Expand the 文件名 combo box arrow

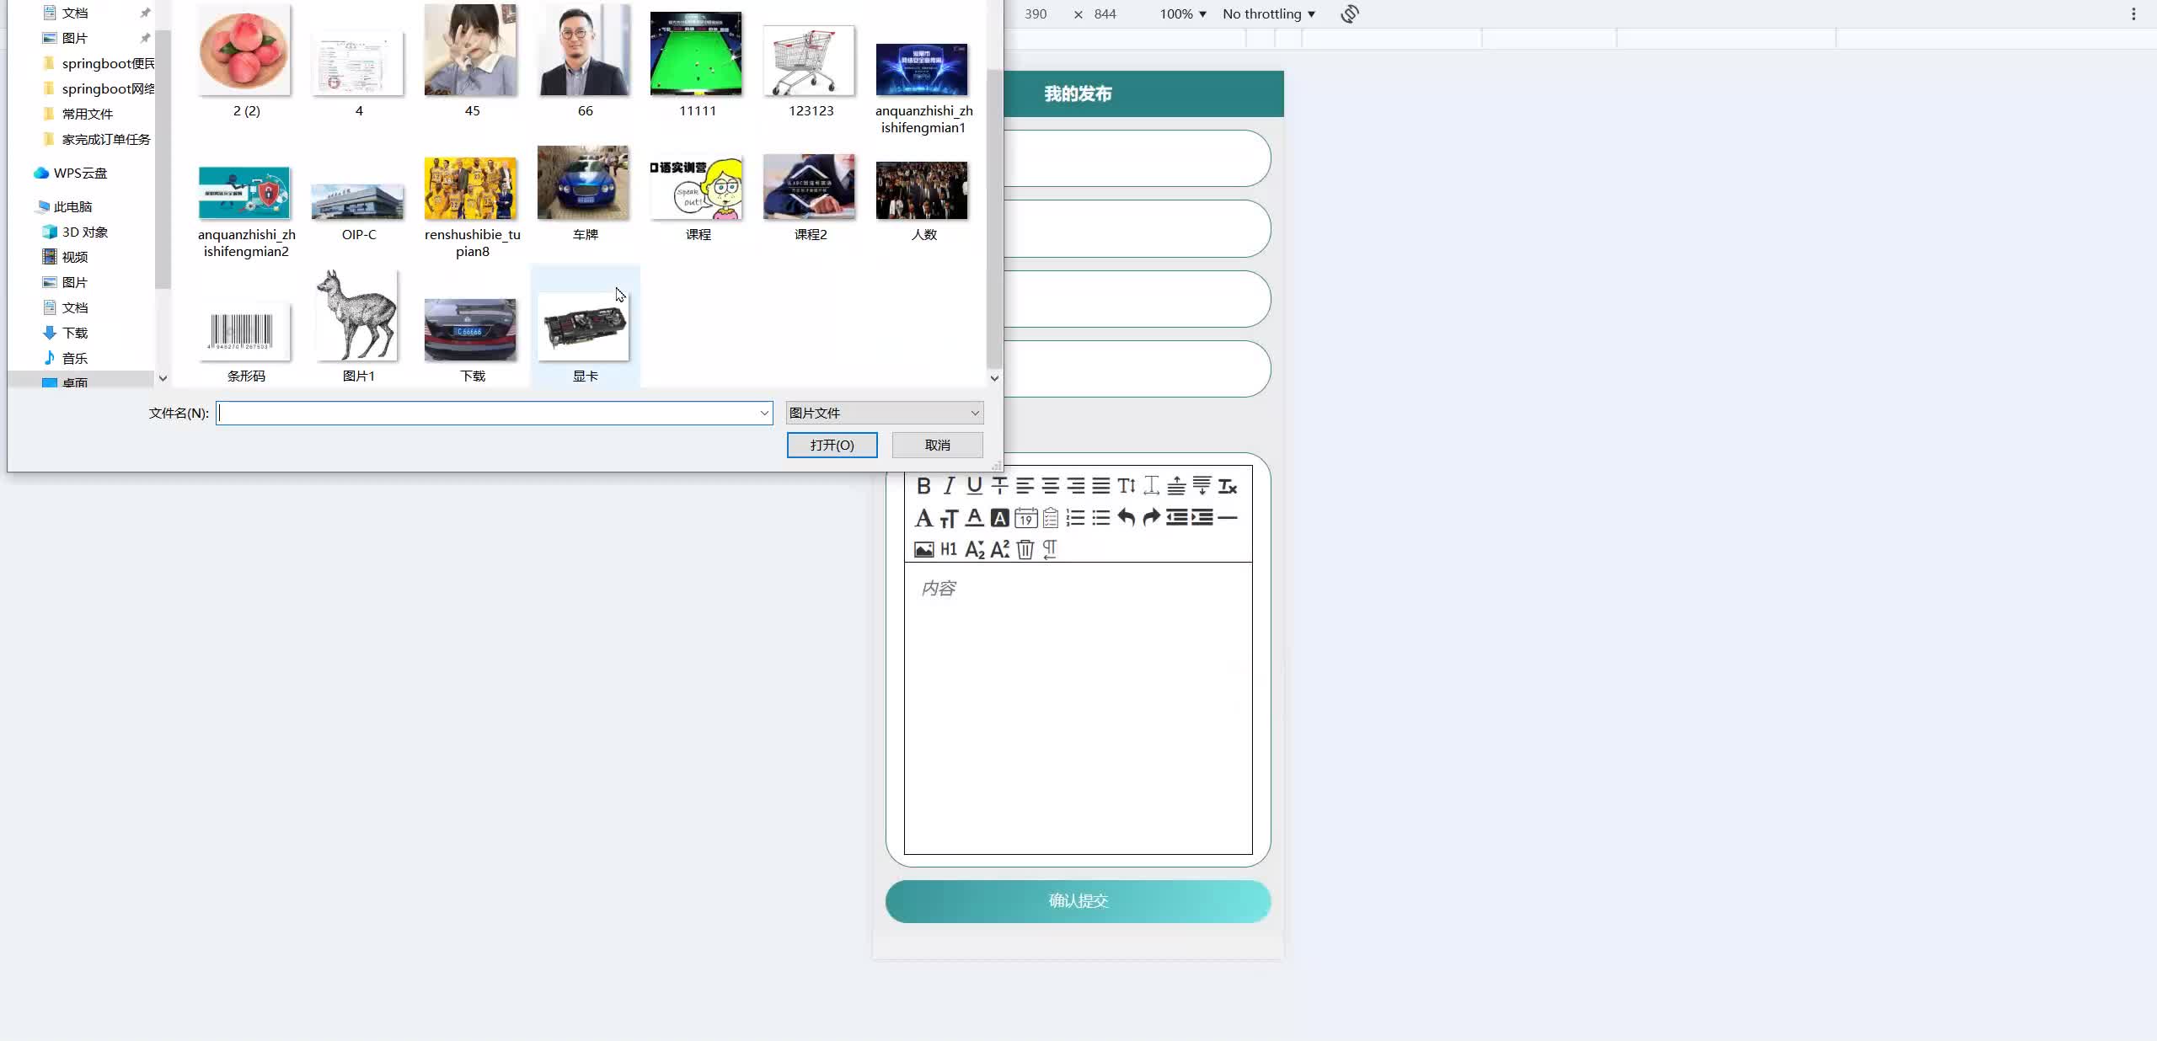click(763, 413)
